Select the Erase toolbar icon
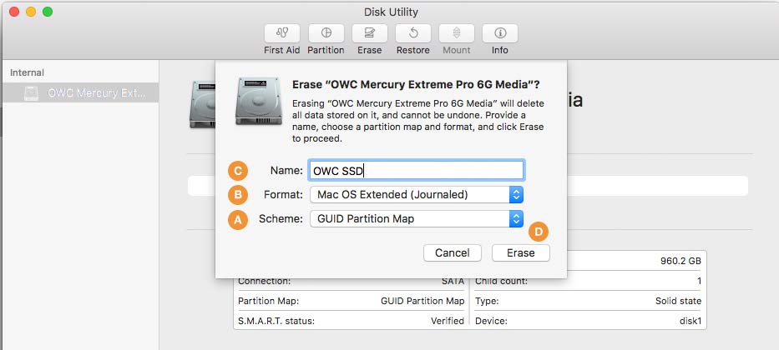Screen dimensions: 779x350 click(x=369, y=33)
